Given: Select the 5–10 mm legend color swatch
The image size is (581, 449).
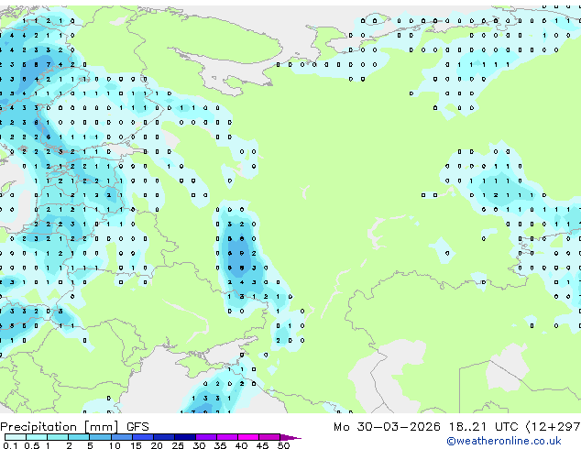Looking at the screenshot, I should (x=100, y=437).
